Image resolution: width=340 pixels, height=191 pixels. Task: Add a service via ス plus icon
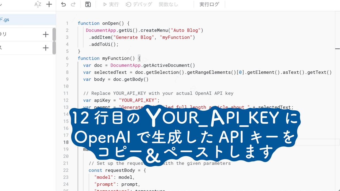(45, 48)
